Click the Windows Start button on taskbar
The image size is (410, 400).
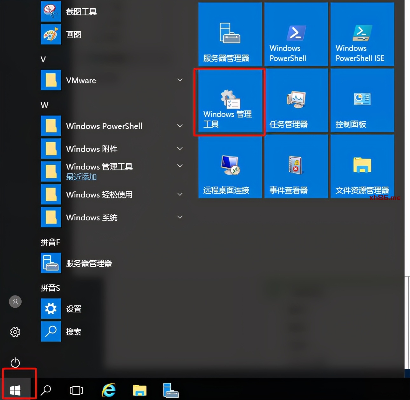15,390
